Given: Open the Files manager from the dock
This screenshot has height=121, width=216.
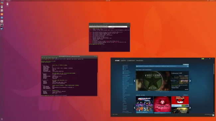Looking at the screenshot, I should click(x=2, y=11).
